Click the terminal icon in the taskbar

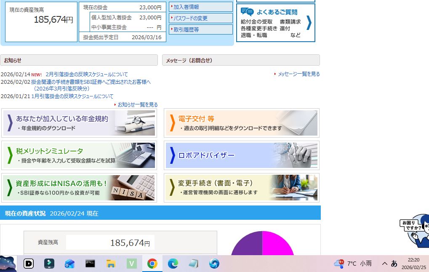tap(90, 264)
